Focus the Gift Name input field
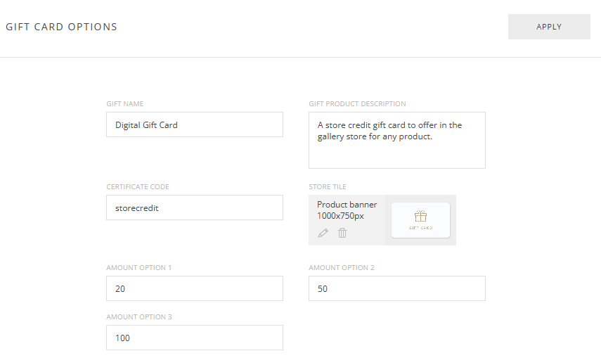The image size is (601, 358). 195,124
